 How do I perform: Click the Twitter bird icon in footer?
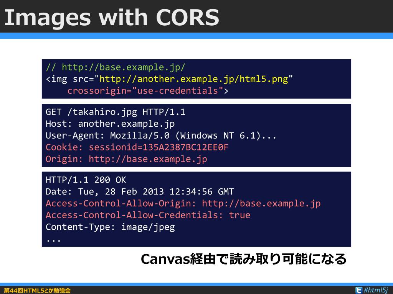(359, 290)
